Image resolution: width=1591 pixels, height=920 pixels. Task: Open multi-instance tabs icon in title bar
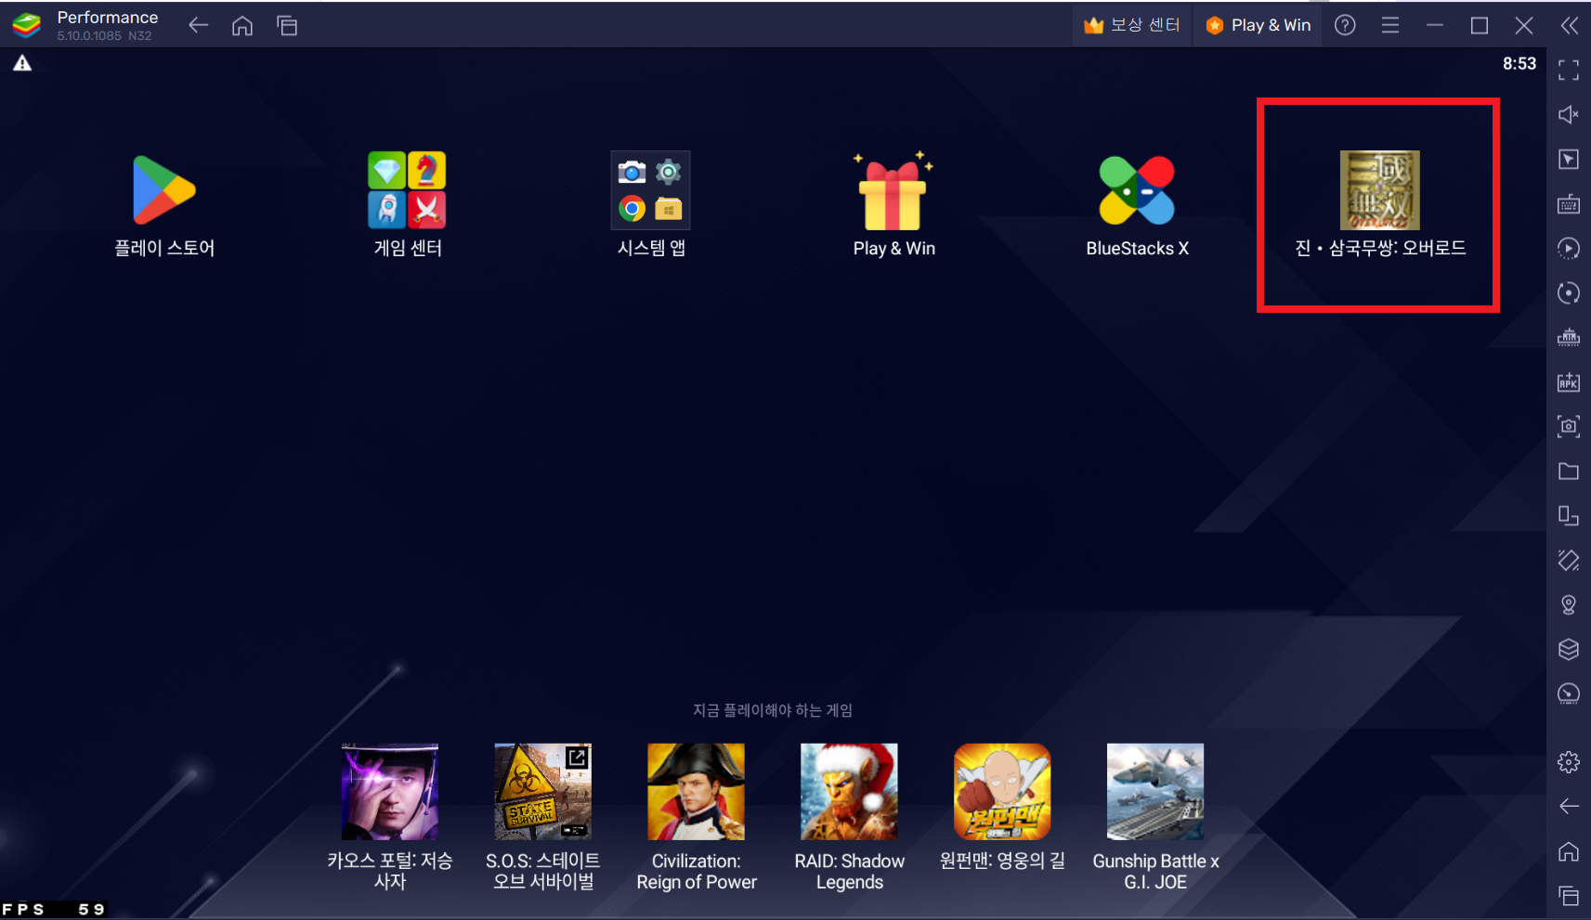(x=287, y=25)
